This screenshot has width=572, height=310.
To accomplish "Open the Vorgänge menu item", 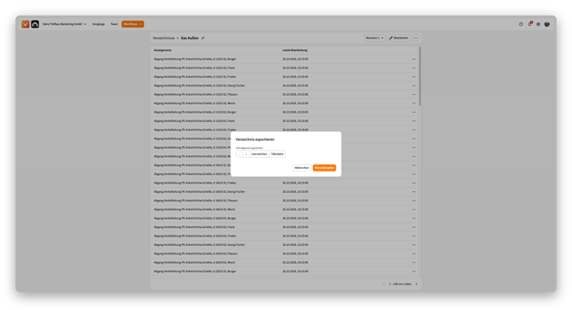I will (x=98, y=24).
